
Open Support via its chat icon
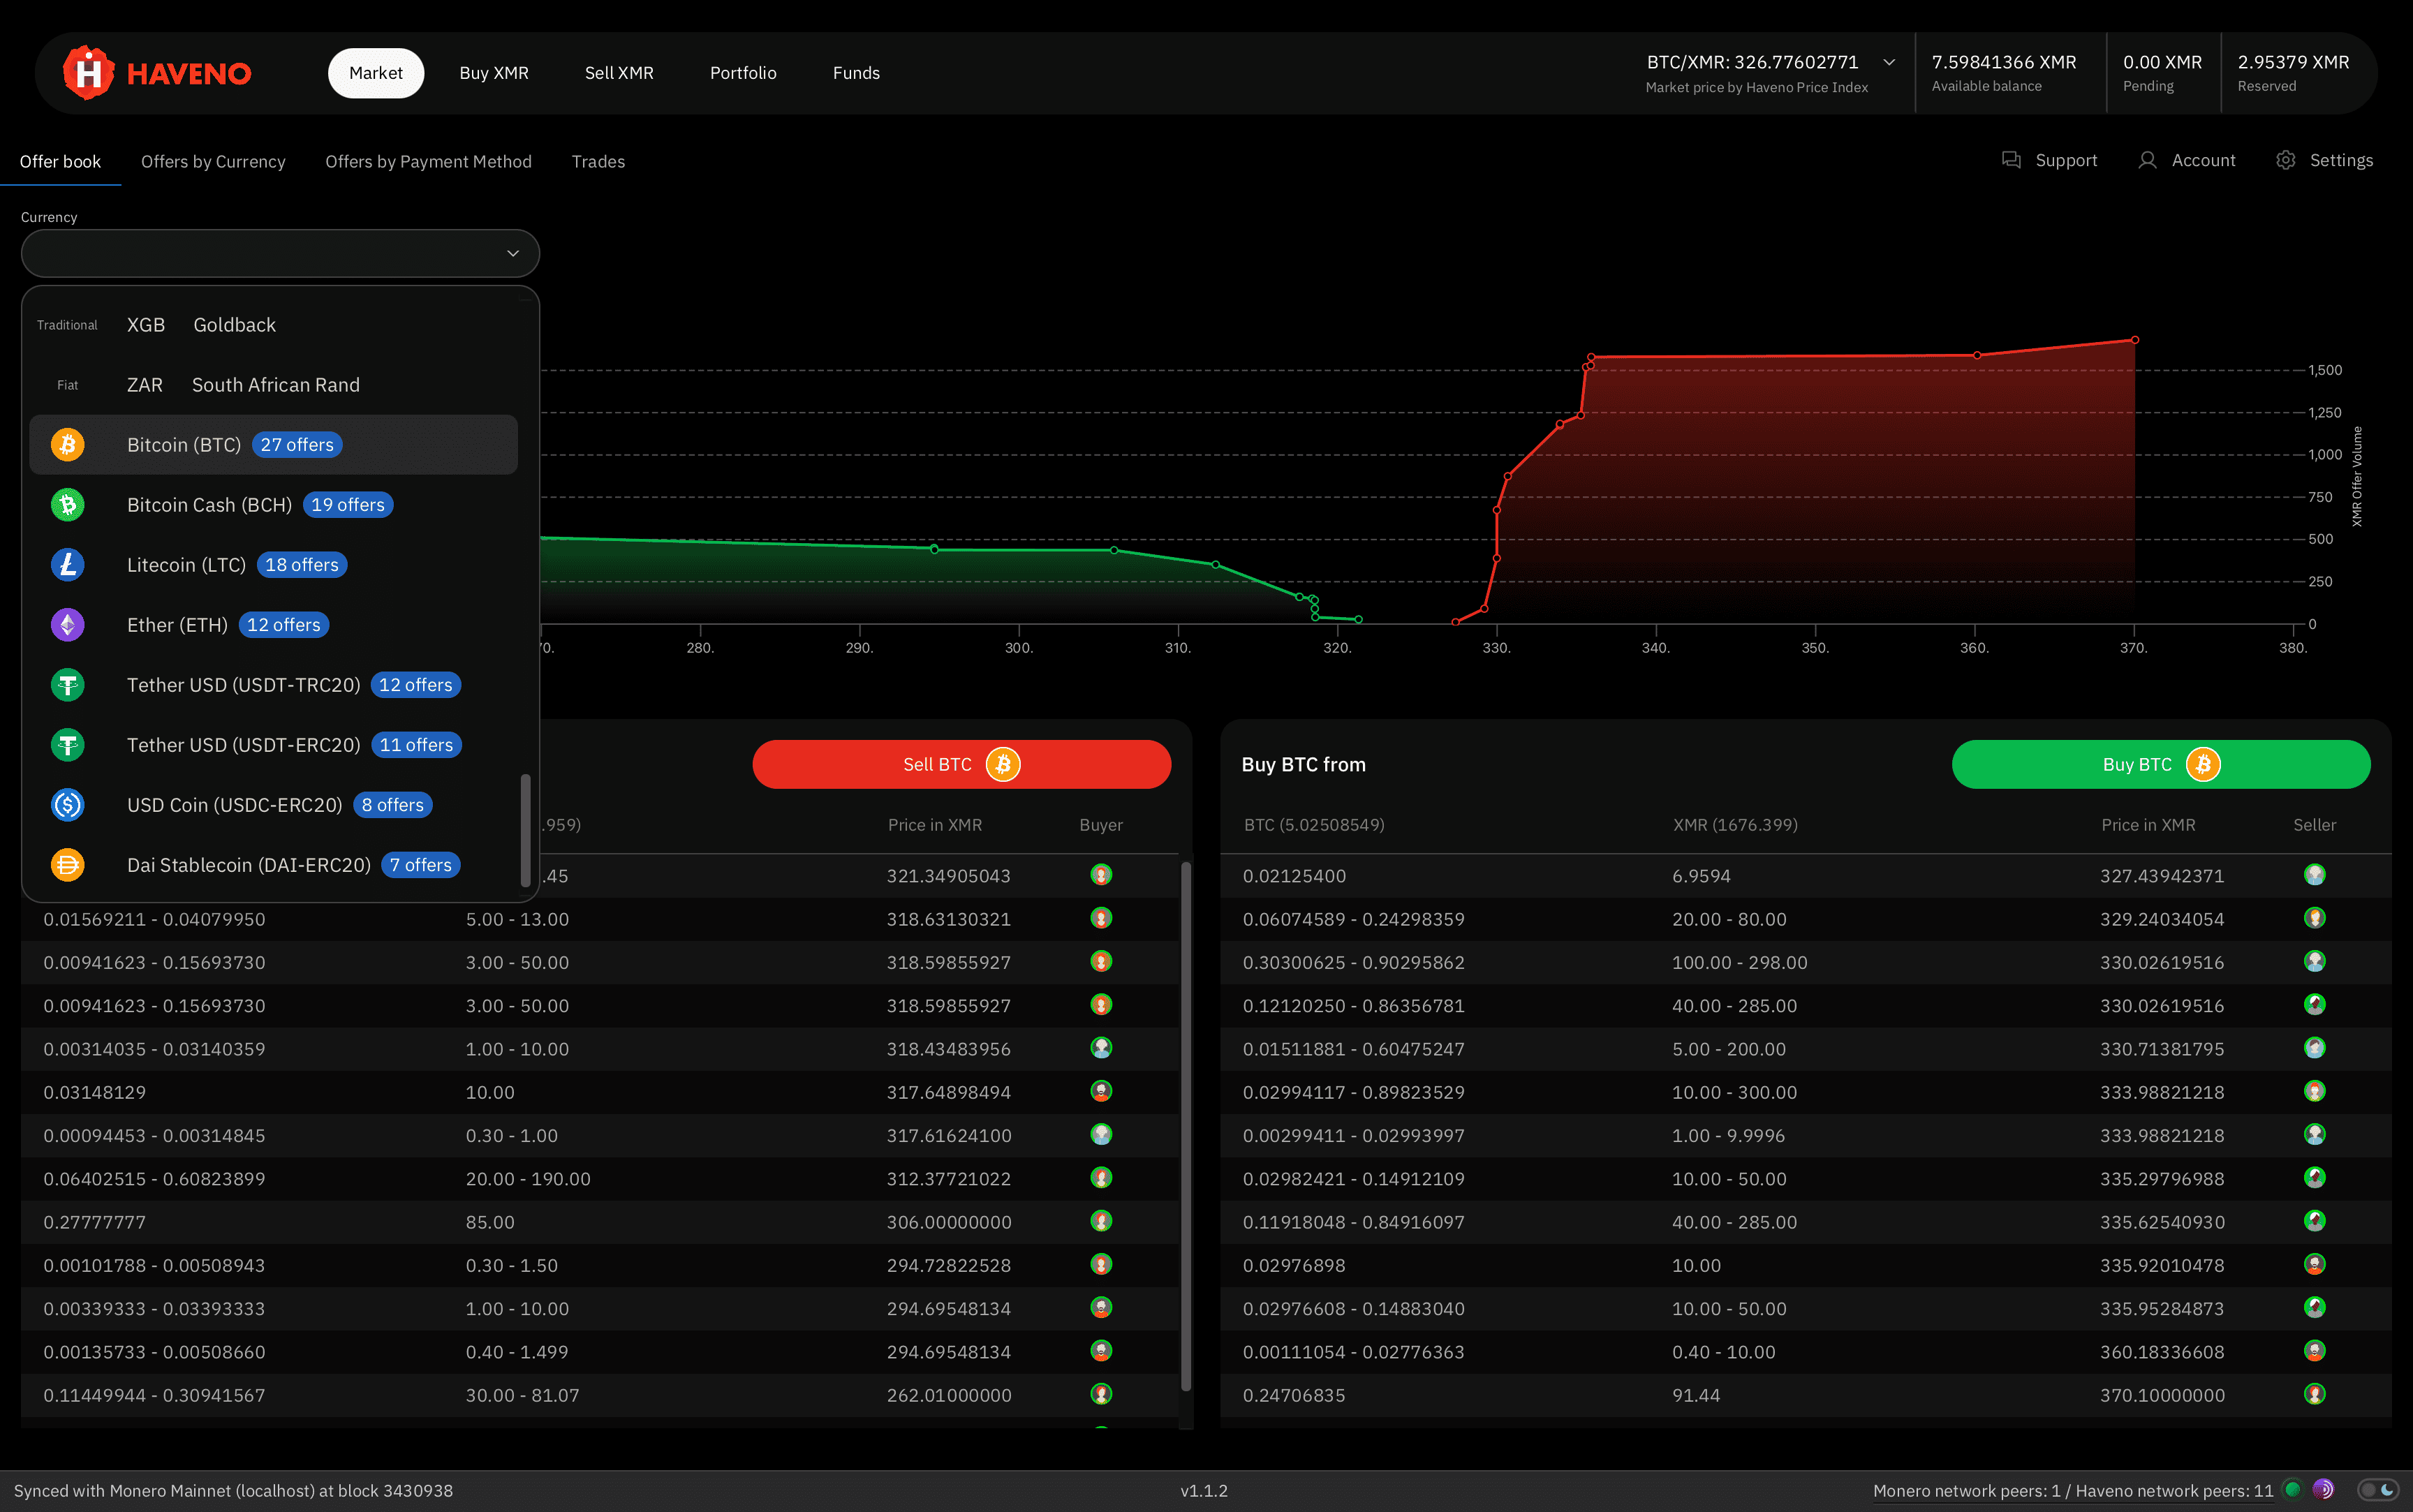point(2011,160)
